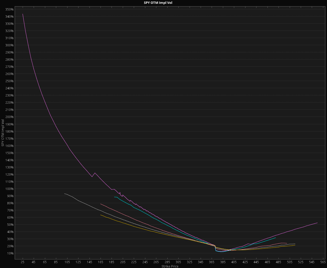Click the "350%" y-axis tick label
This screenshot has width=327, height=268.
tap(9, 9)
